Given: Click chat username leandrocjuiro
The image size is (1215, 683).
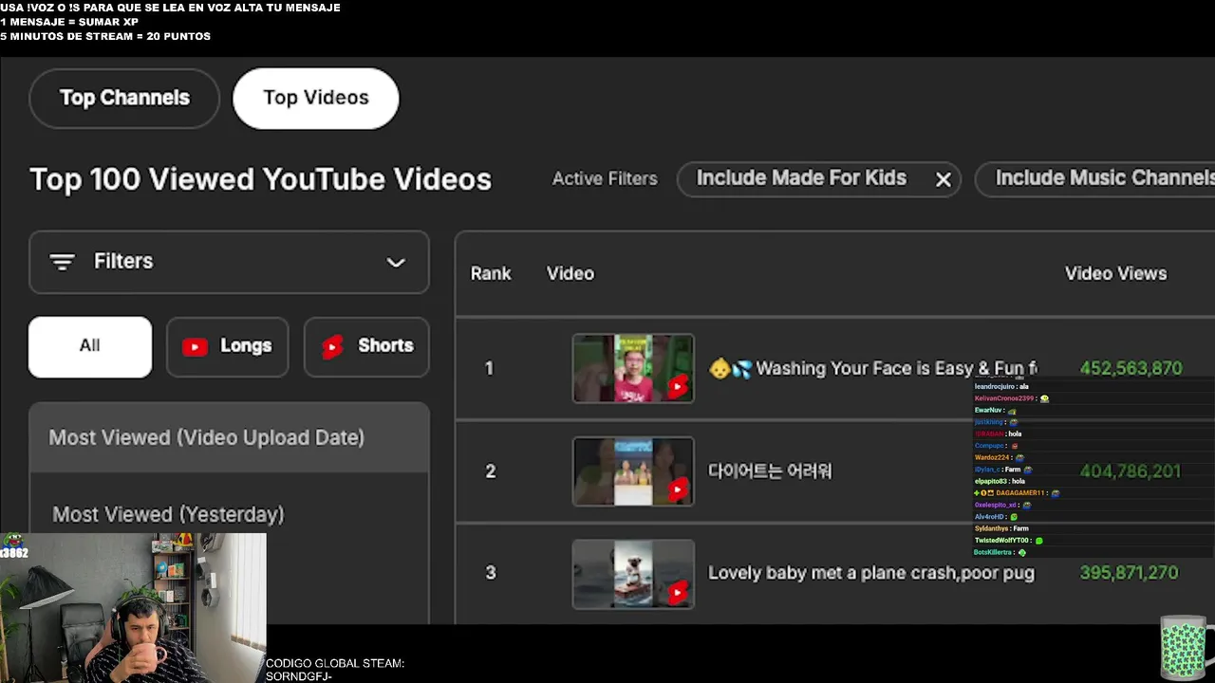Looking at the screenshot, I should [x=994, y=387].
